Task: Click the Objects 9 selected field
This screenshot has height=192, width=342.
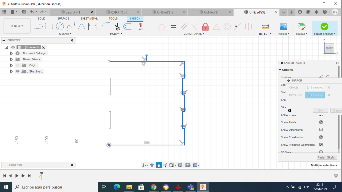Action: [315, 87]
